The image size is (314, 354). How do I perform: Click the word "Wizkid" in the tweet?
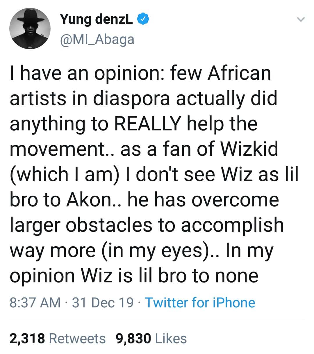[249, 149]
